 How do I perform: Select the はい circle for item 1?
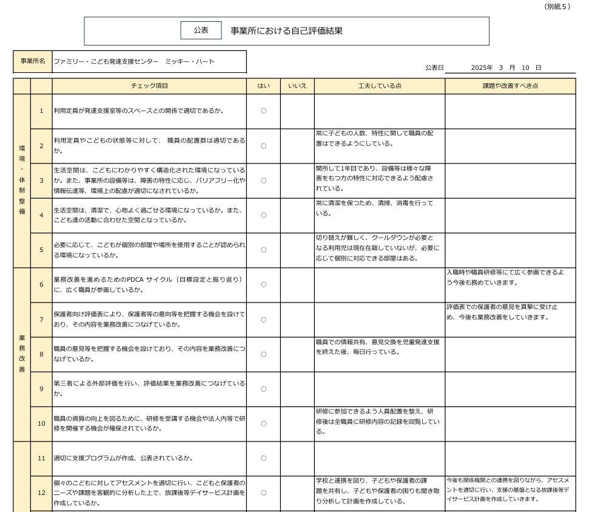pos(263,111)
